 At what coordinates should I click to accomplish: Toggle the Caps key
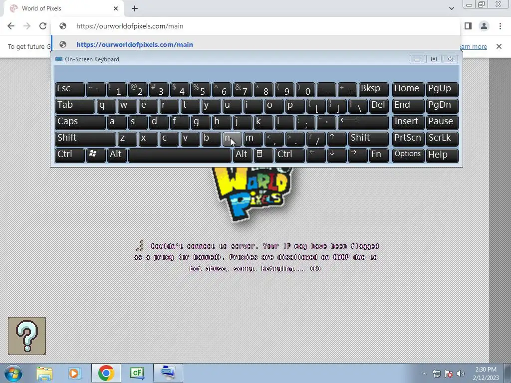click(80, 122)
